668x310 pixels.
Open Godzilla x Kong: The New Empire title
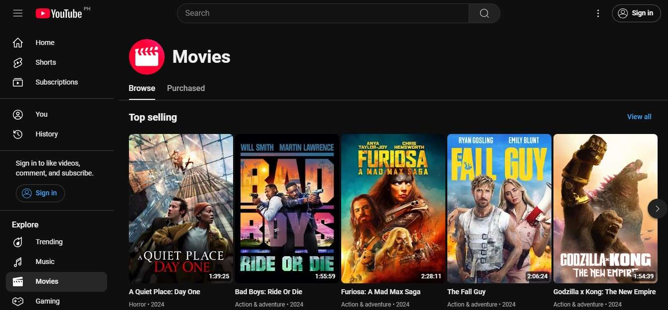[x=605, y=292]
